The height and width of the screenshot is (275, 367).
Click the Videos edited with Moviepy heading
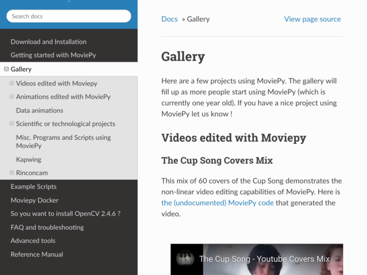233,137
